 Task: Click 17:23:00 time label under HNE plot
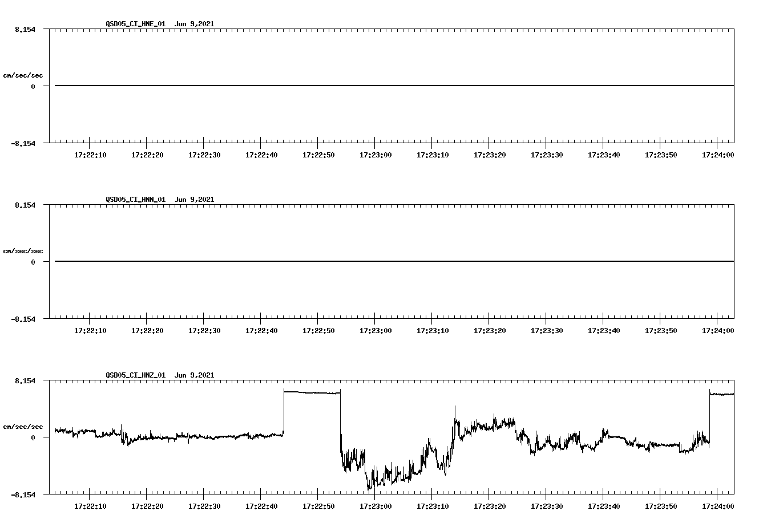point(376,155)
